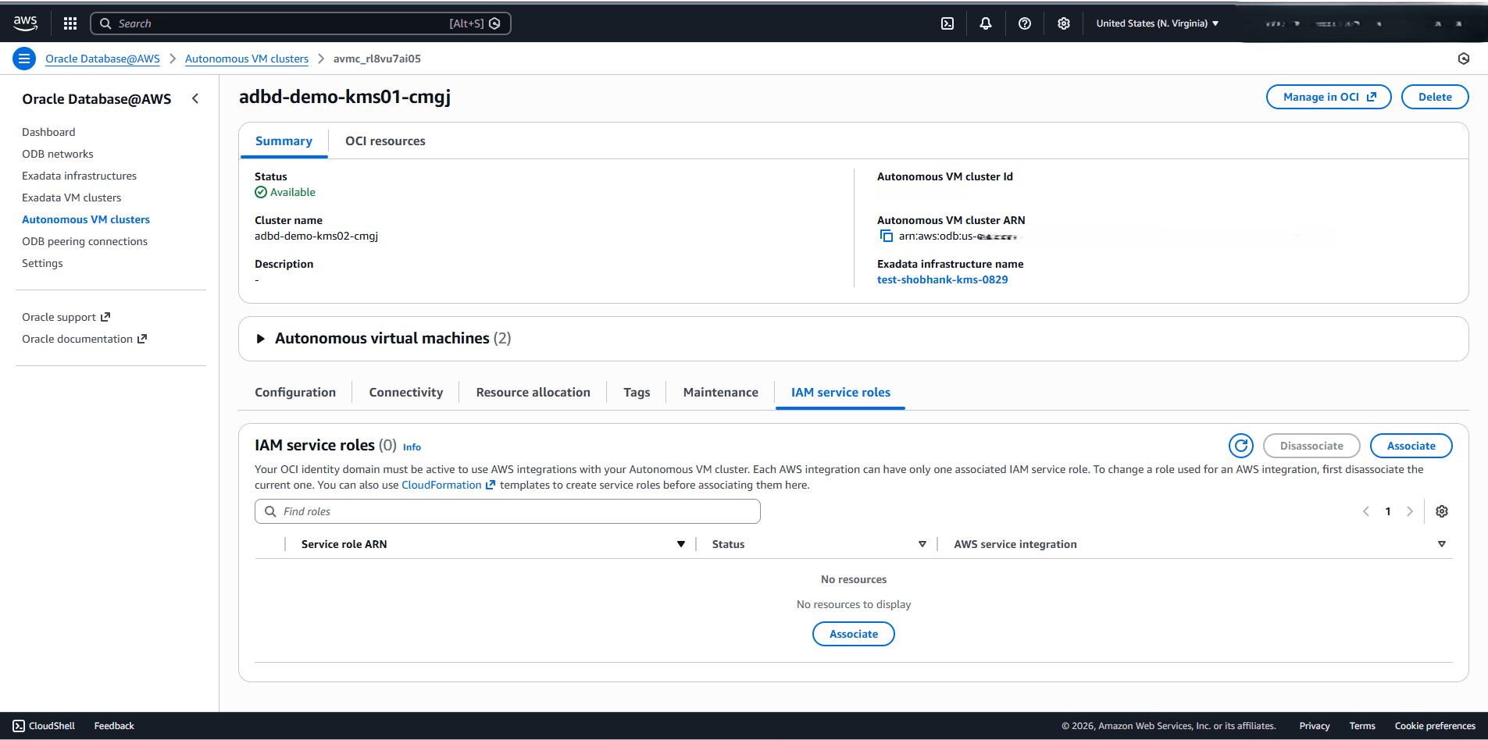The image size is (1488, 740).
Task: Open account settings gear in top bar
Action: [x=1063, y=23]
